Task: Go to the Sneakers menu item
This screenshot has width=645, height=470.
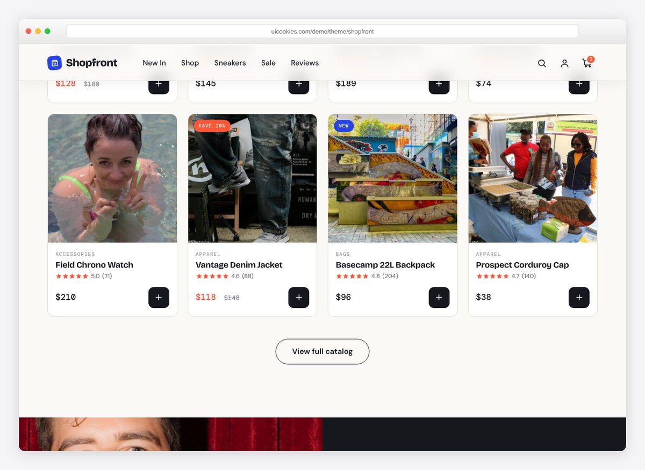Action: coord(230,63)
